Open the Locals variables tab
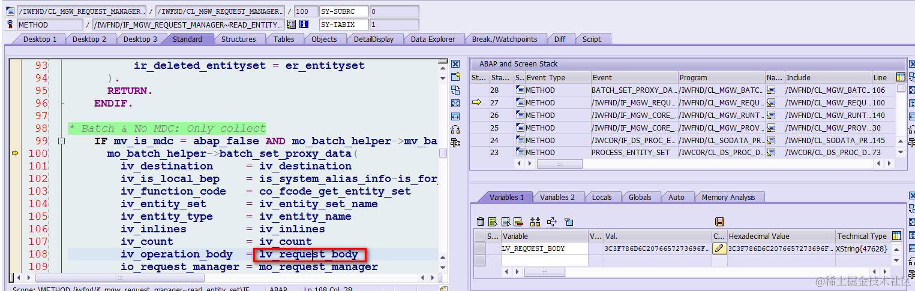Screen dimensions: 915x291 click(x=602, y=197)
